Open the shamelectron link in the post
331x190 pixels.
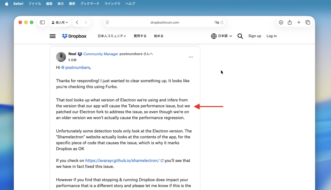click(122, 160)
